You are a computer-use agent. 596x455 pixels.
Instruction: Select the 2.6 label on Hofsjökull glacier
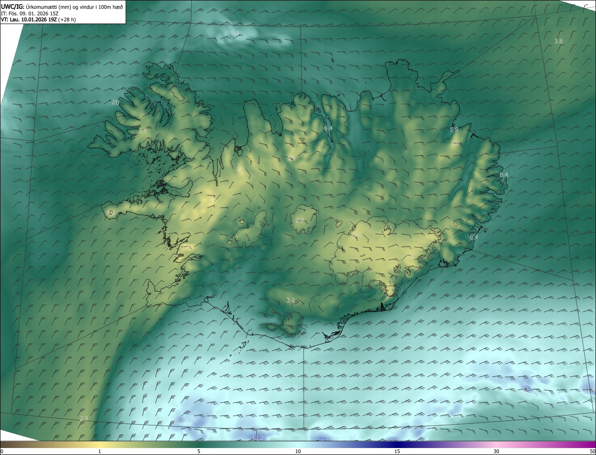300,220
